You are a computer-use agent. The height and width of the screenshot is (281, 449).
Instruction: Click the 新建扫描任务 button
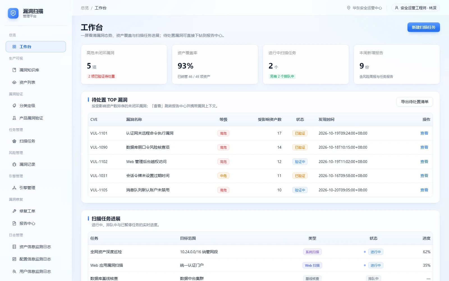423,27
